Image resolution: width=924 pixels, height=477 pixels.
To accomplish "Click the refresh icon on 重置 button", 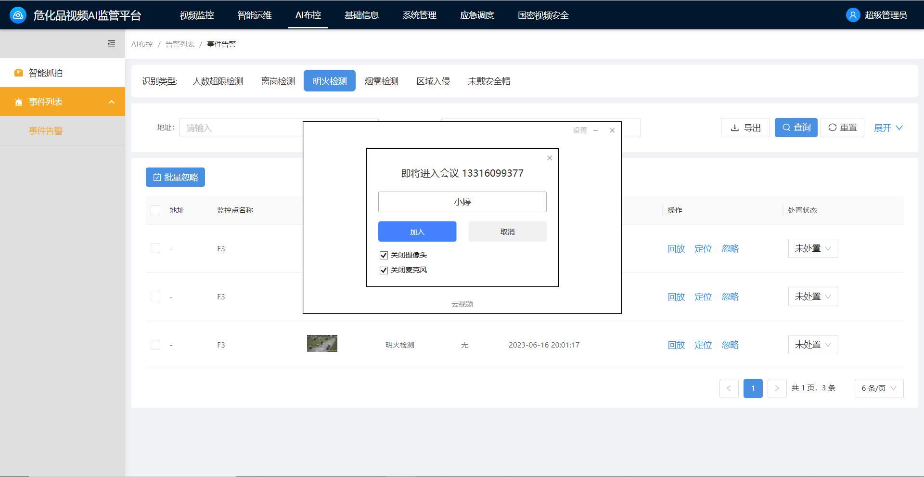I will pyautogui.click(x=832, y=128).
